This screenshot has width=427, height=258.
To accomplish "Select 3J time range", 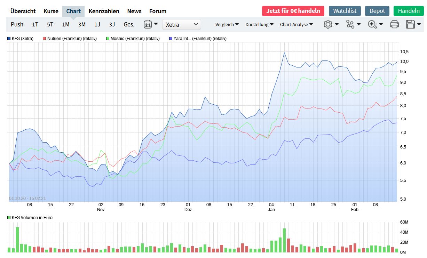I will pos(112,24).
